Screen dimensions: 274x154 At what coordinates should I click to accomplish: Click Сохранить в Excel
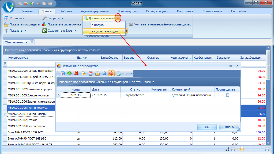coord(58,31)
